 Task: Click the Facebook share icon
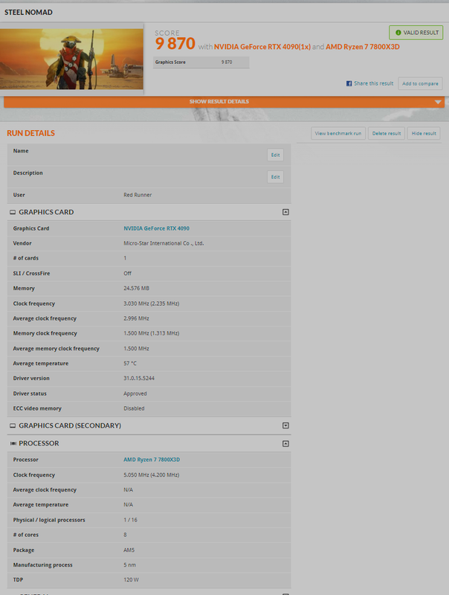[349, 83]
